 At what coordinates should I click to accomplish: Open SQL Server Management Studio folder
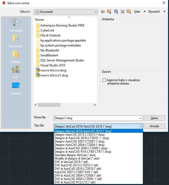(x=60, y=60)
